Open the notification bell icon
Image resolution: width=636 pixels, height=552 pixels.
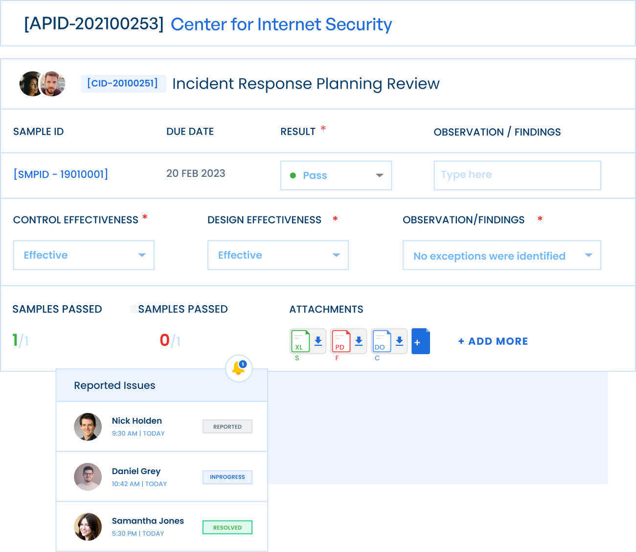tap(239, 368)
